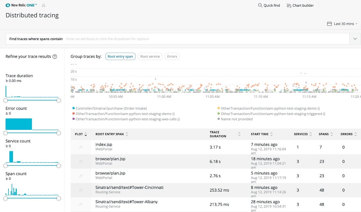Viewport: 361px width, 212px height.
Task: Open Quick find search
Action: 269,5
